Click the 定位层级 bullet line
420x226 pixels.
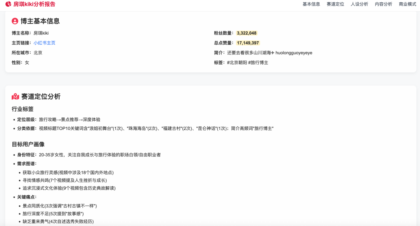pos(59,119)
